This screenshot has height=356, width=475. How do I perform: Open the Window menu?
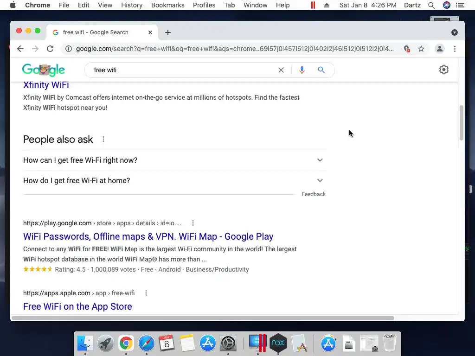256,5
